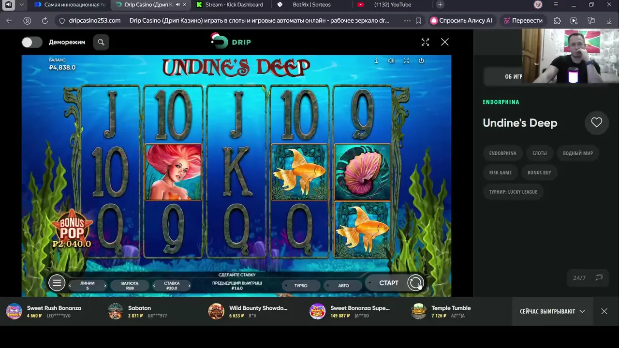Viewport: 619px width, 348px height.
Task: Enable АВТО spin
Action: click(343, 286)
